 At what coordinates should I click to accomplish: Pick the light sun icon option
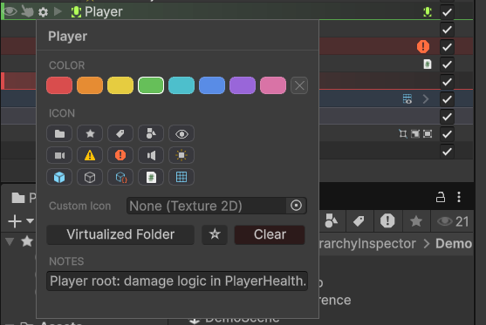point(181,155)
